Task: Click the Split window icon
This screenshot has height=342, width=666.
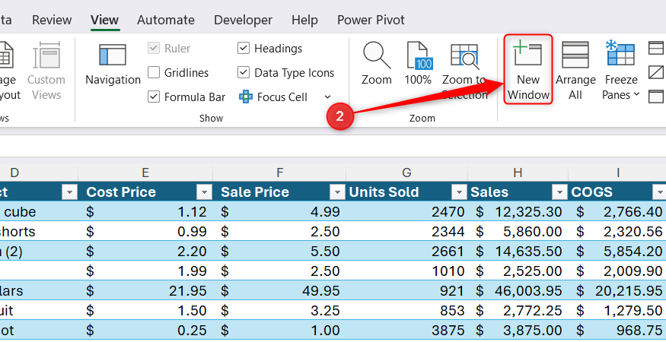Action: [656, 48]
